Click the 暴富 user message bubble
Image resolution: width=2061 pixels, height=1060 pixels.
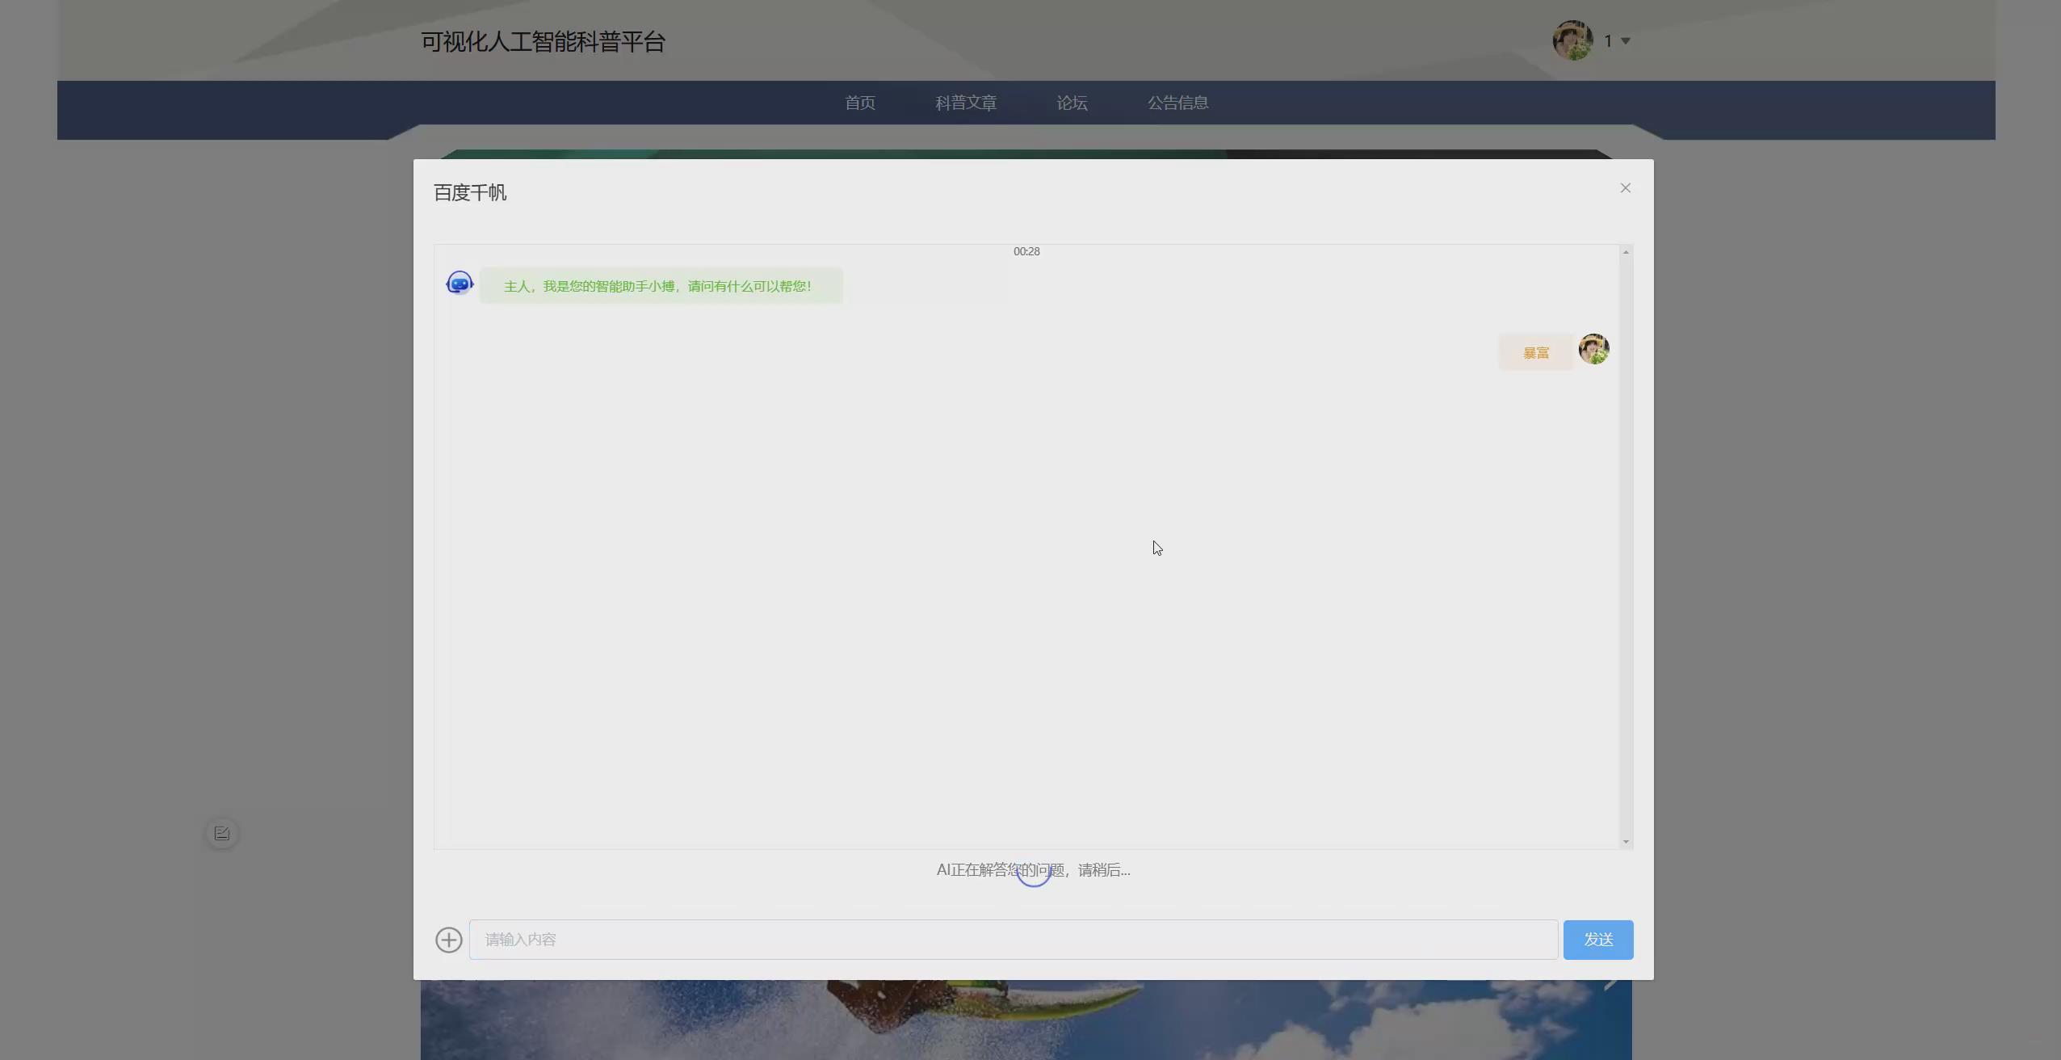click(1535, 353)
